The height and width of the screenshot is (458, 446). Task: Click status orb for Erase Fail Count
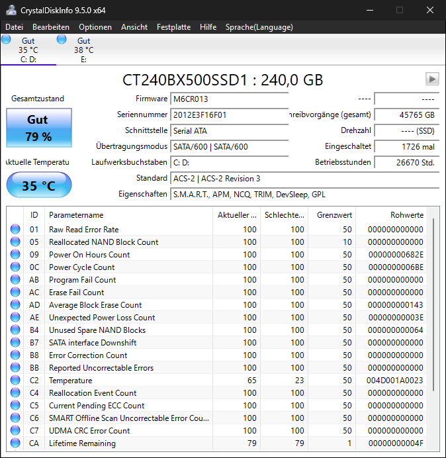[x=15, y=292]
